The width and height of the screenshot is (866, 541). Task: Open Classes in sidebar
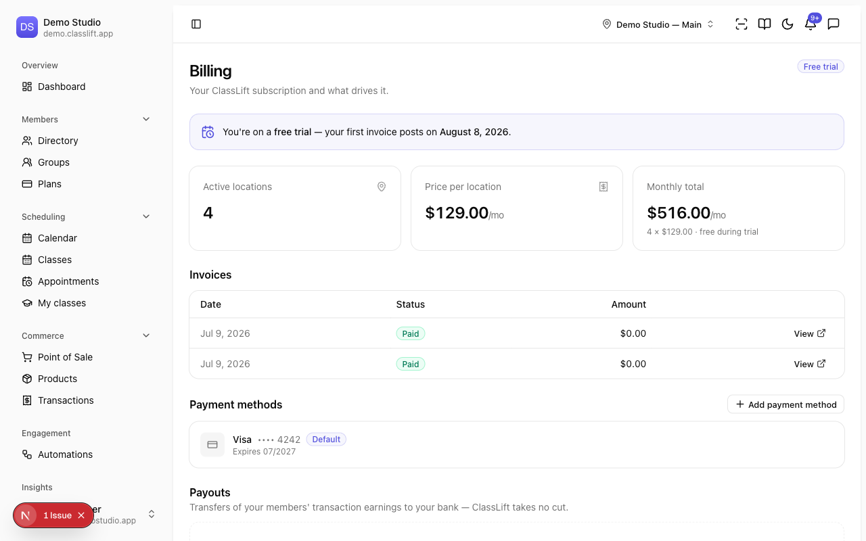click(x=87, y=260)
